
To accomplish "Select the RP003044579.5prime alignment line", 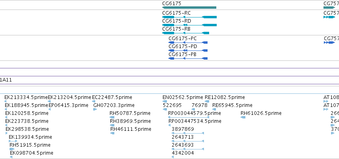I will coord(186,117).
